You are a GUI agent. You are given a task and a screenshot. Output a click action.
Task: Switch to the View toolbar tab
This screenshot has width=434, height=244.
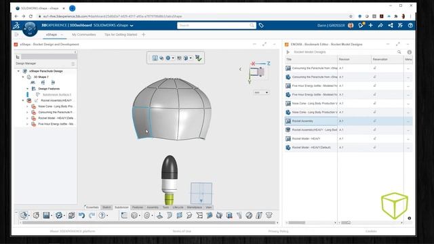208,207
